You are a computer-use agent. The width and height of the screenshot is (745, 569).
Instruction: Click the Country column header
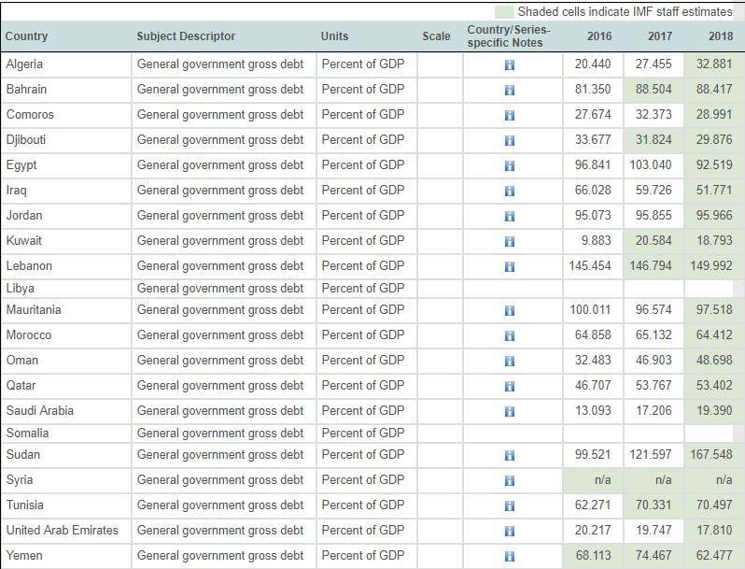coord(26,36)
